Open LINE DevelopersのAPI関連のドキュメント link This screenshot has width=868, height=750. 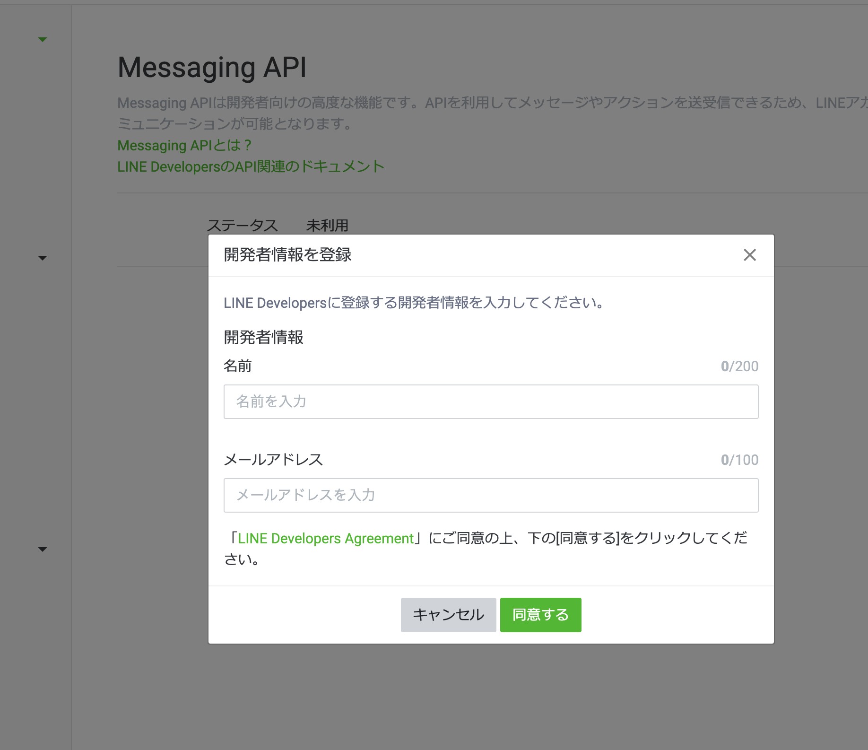point(251,166)
